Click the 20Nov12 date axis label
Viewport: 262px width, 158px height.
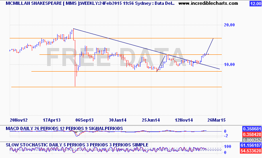[x=19, y=120]
